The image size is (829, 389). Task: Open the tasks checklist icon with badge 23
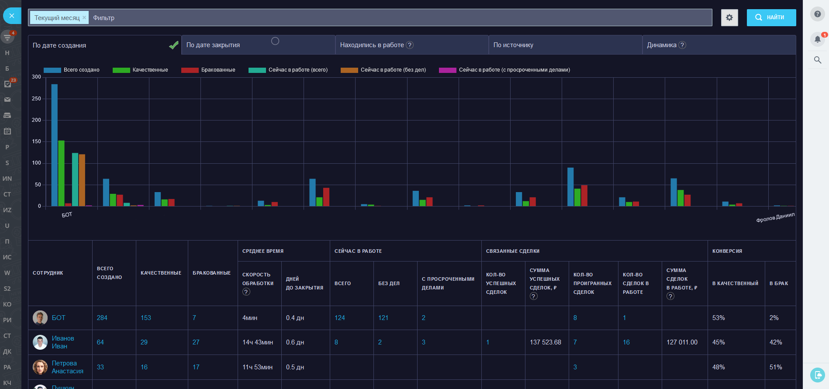(7, 84)
